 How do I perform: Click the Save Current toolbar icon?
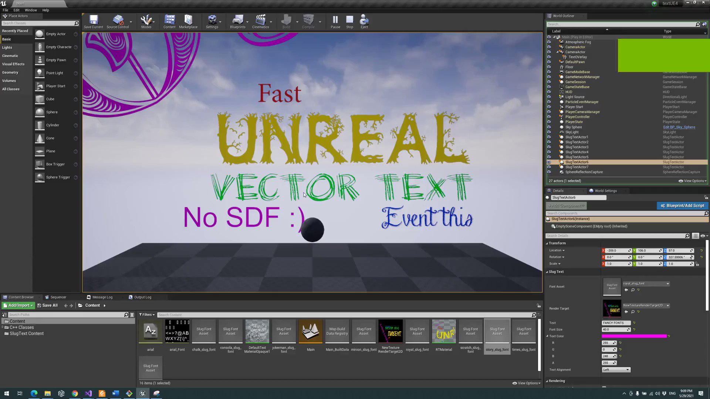[x=93, y=21]
